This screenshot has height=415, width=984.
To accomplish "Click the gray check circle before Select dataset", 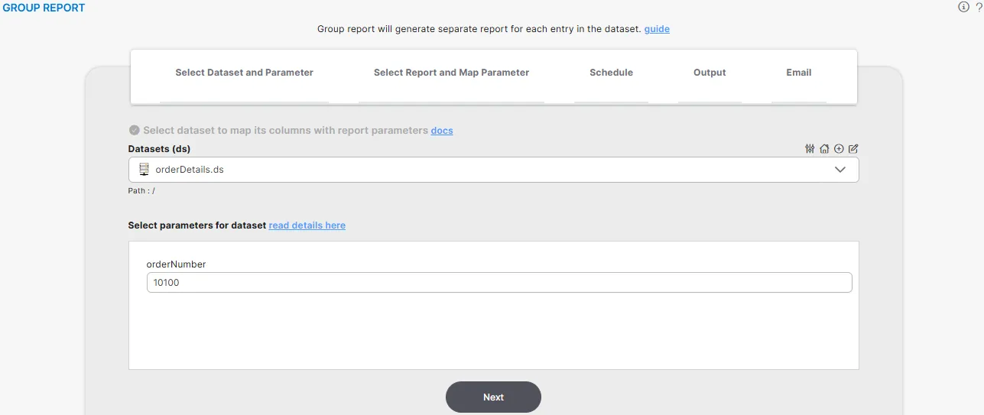I will [135, 131].
